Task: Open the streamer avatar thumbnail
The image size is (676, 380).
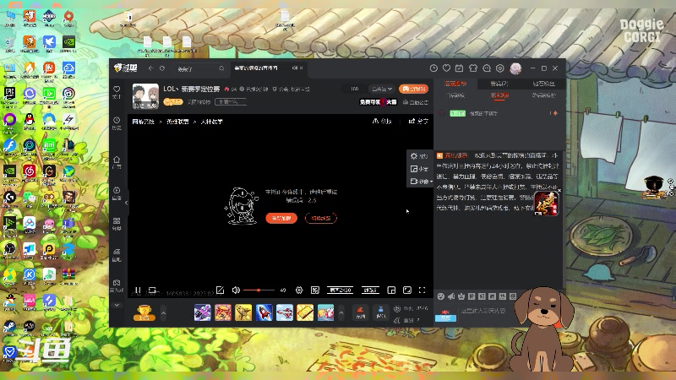Action: click(145, 95)
